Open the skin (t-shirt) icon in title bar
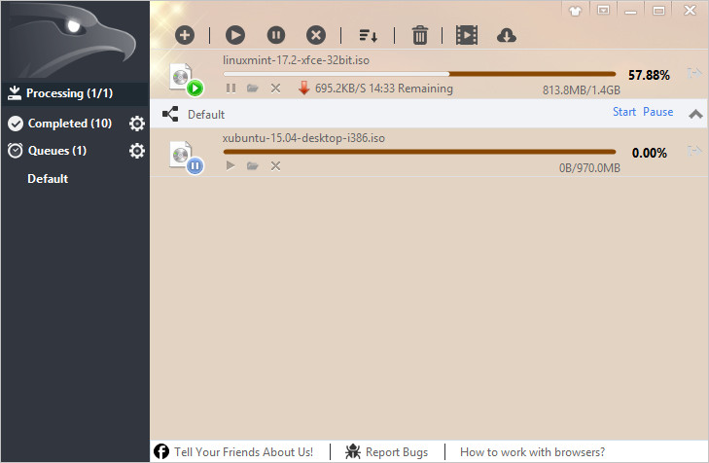Screen dimensions: 709x463 tap(575, 11)
